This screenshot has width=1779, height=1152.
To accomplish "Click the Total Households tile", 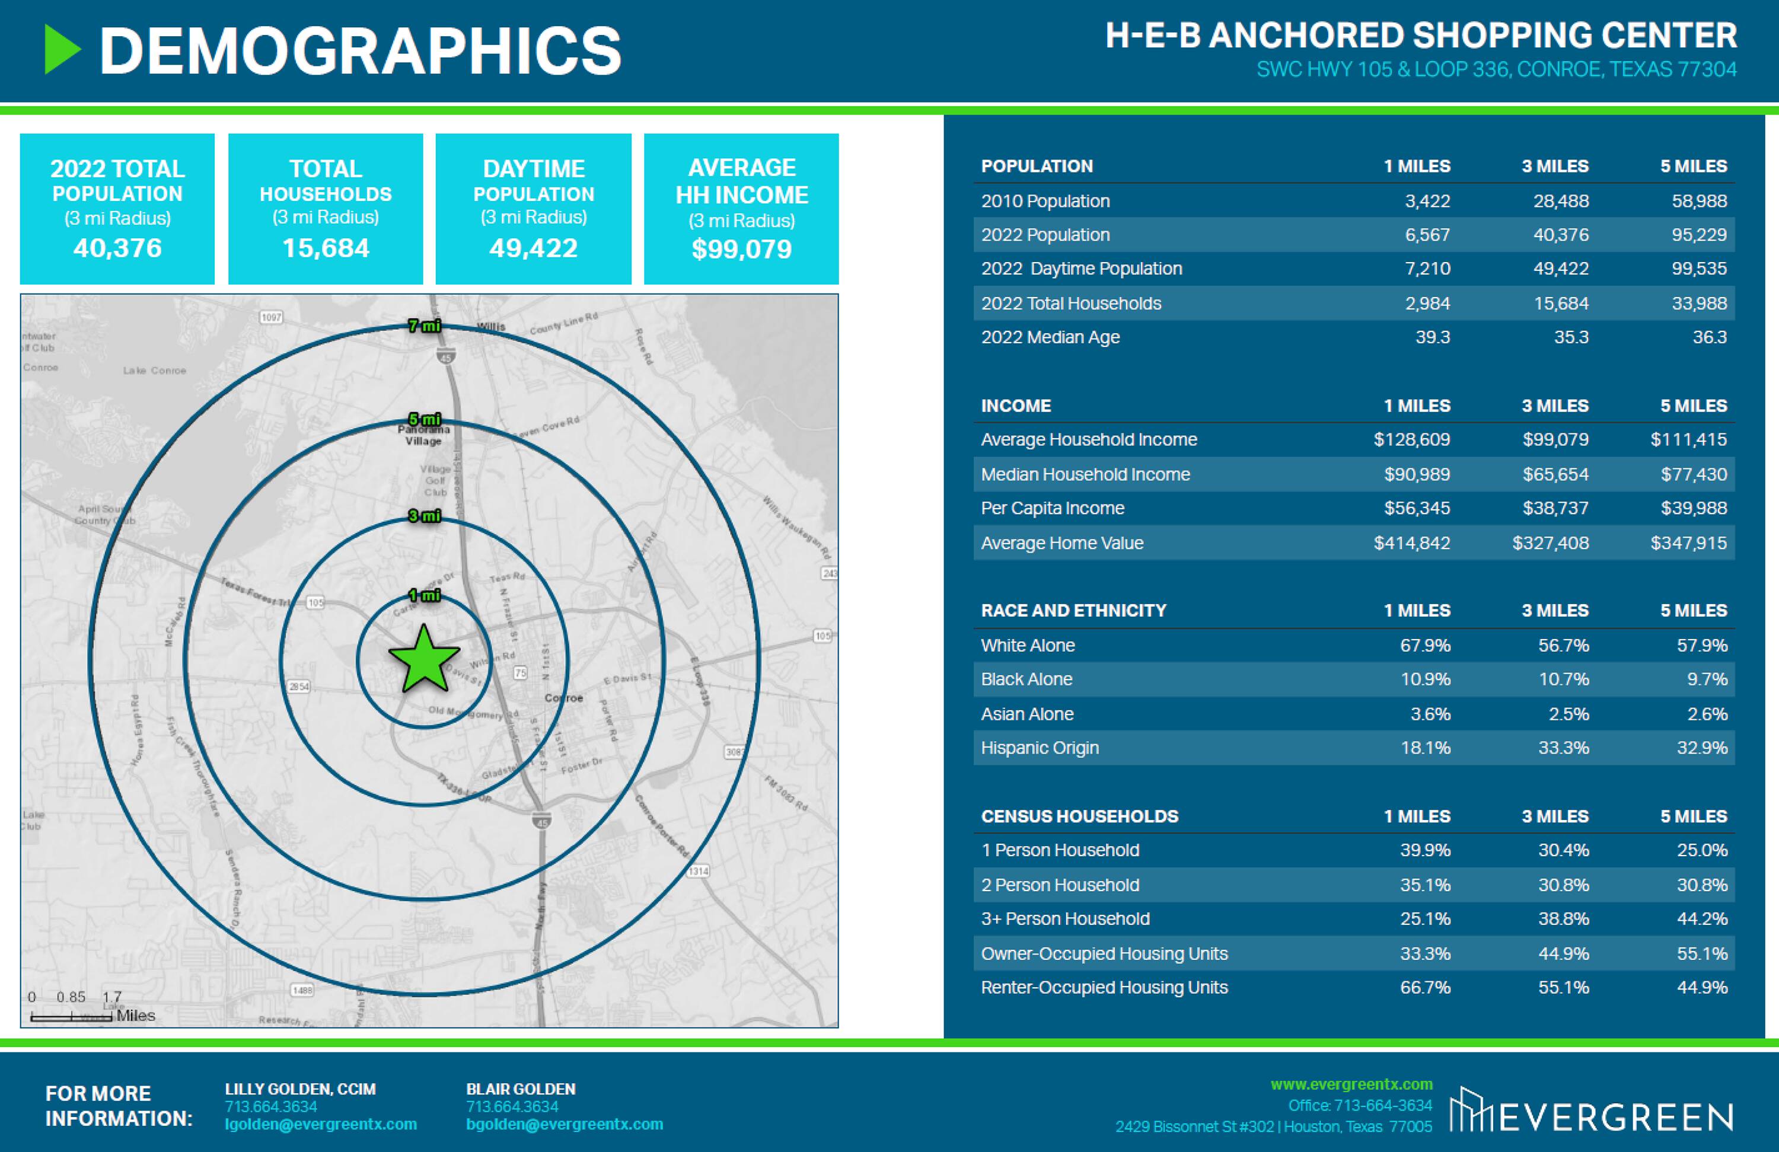I will pos(325,209).
